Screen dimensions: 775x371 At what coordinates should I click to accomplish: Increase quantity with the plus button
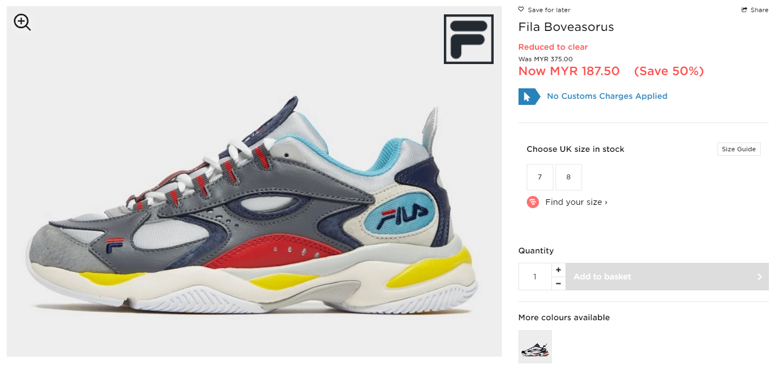point(558,270)
